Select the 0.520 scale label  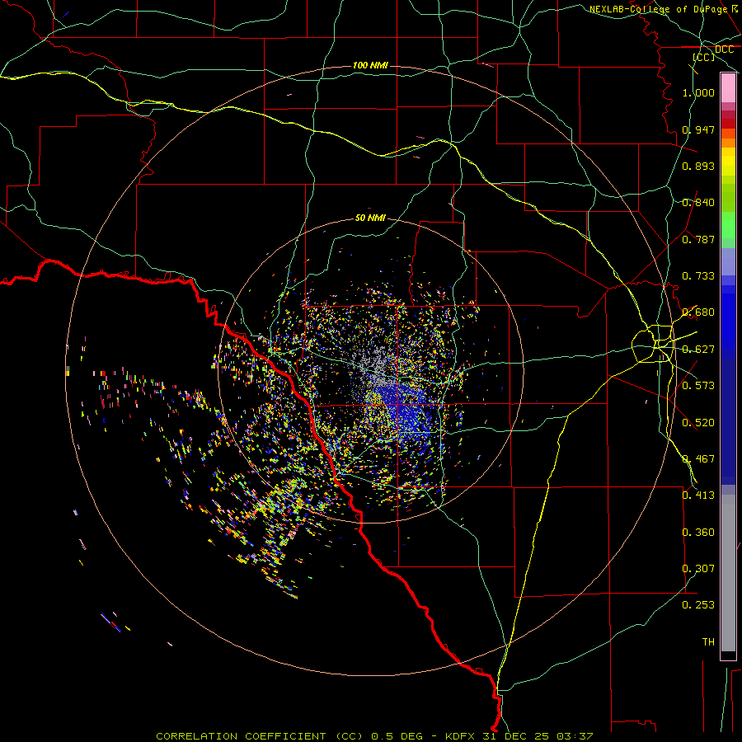point(698,423)
